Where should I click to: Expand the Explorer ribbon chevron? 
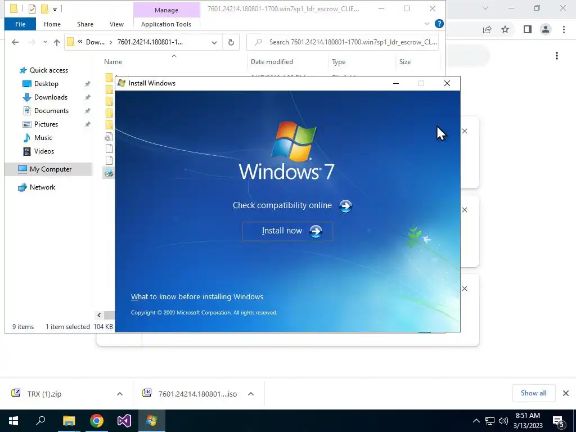(427, 24)
